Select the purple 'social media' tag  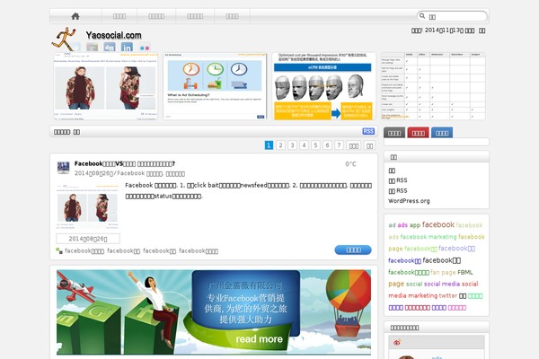point(442,285)
